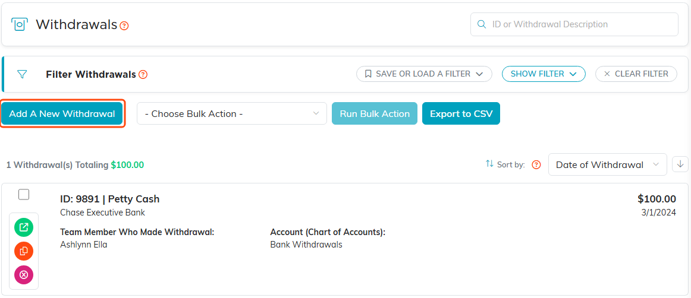Click the Account (Chart of Accounts) label
Image resolution: width=691 pixels, height=298 pixels.
(x=328, y=232)
